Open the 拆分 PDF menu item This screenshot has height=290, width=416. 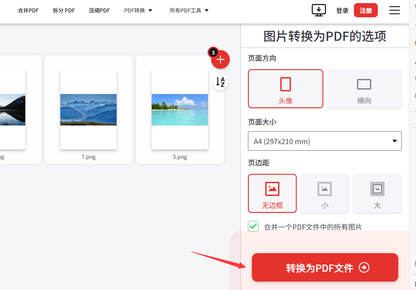click(x=64, y=11)
